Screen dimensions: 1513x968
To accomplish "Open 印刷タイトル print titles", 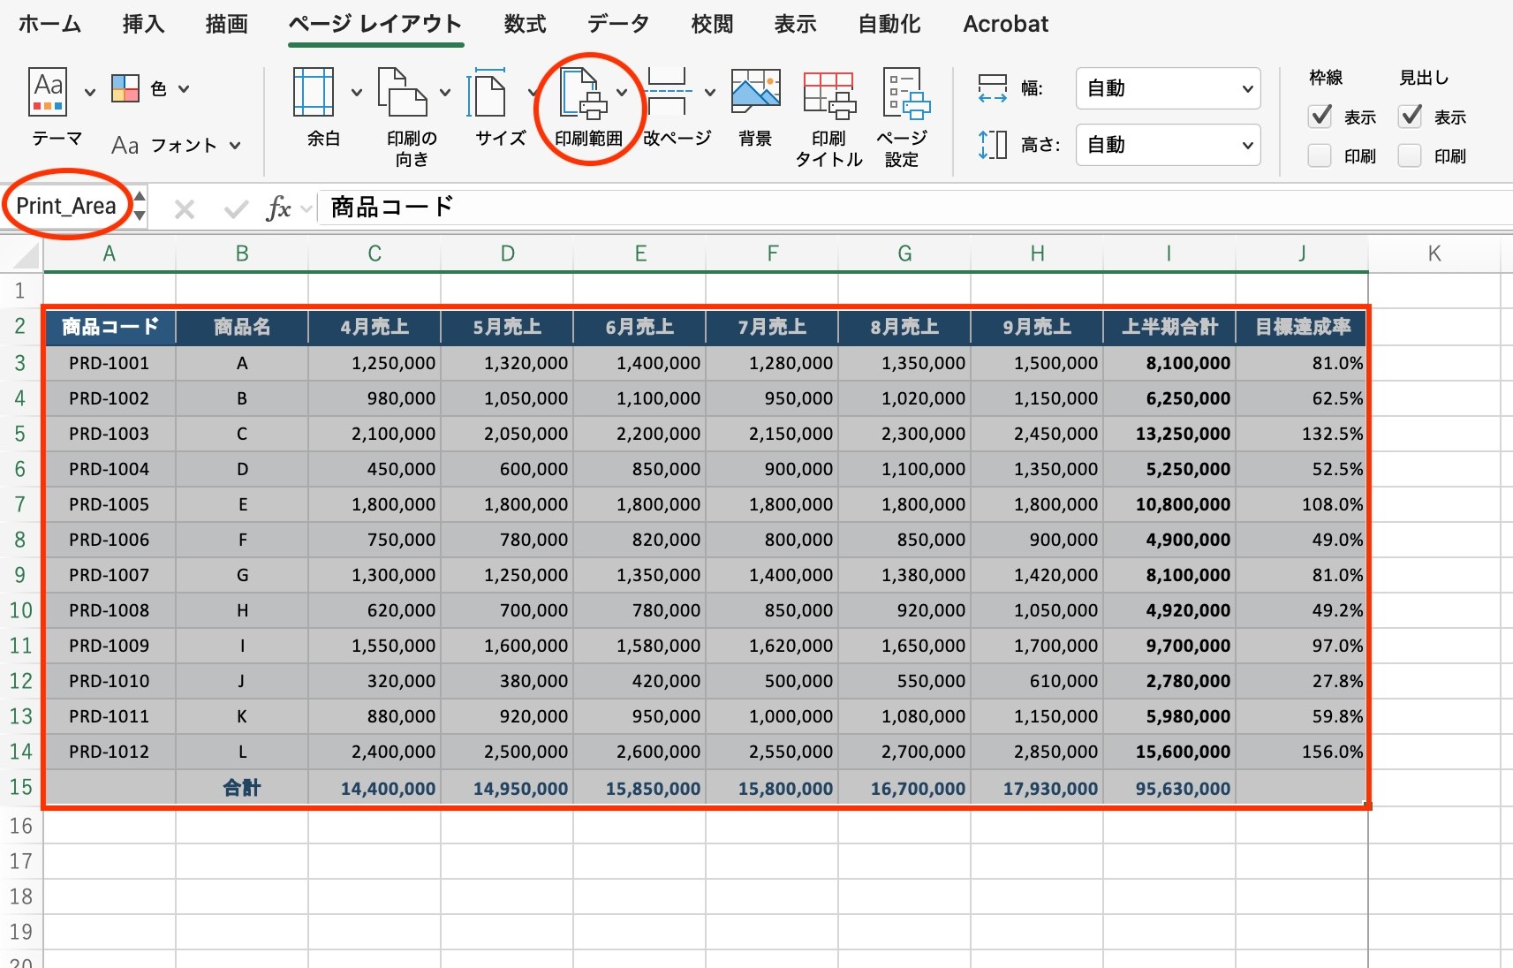I will [828, 95].
